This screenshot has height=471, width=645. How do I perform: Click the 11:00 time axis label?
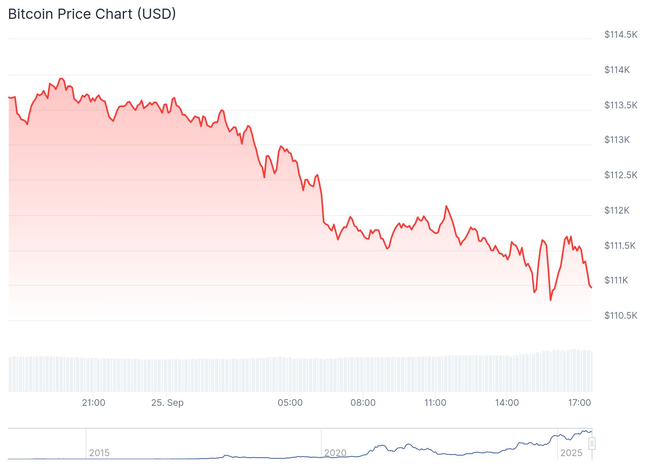pos(435,403)
